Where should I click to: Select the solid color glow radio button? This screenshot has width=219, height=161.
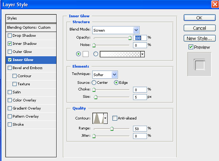click(78, 54)
